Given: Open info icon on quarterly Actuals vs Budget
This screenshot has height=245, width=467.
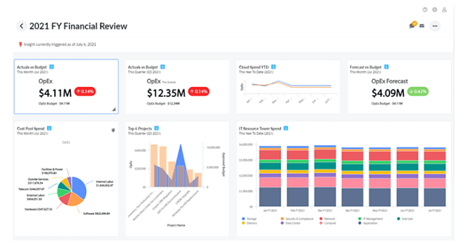Looking at the screenshot, I should [x=163, y=67].
